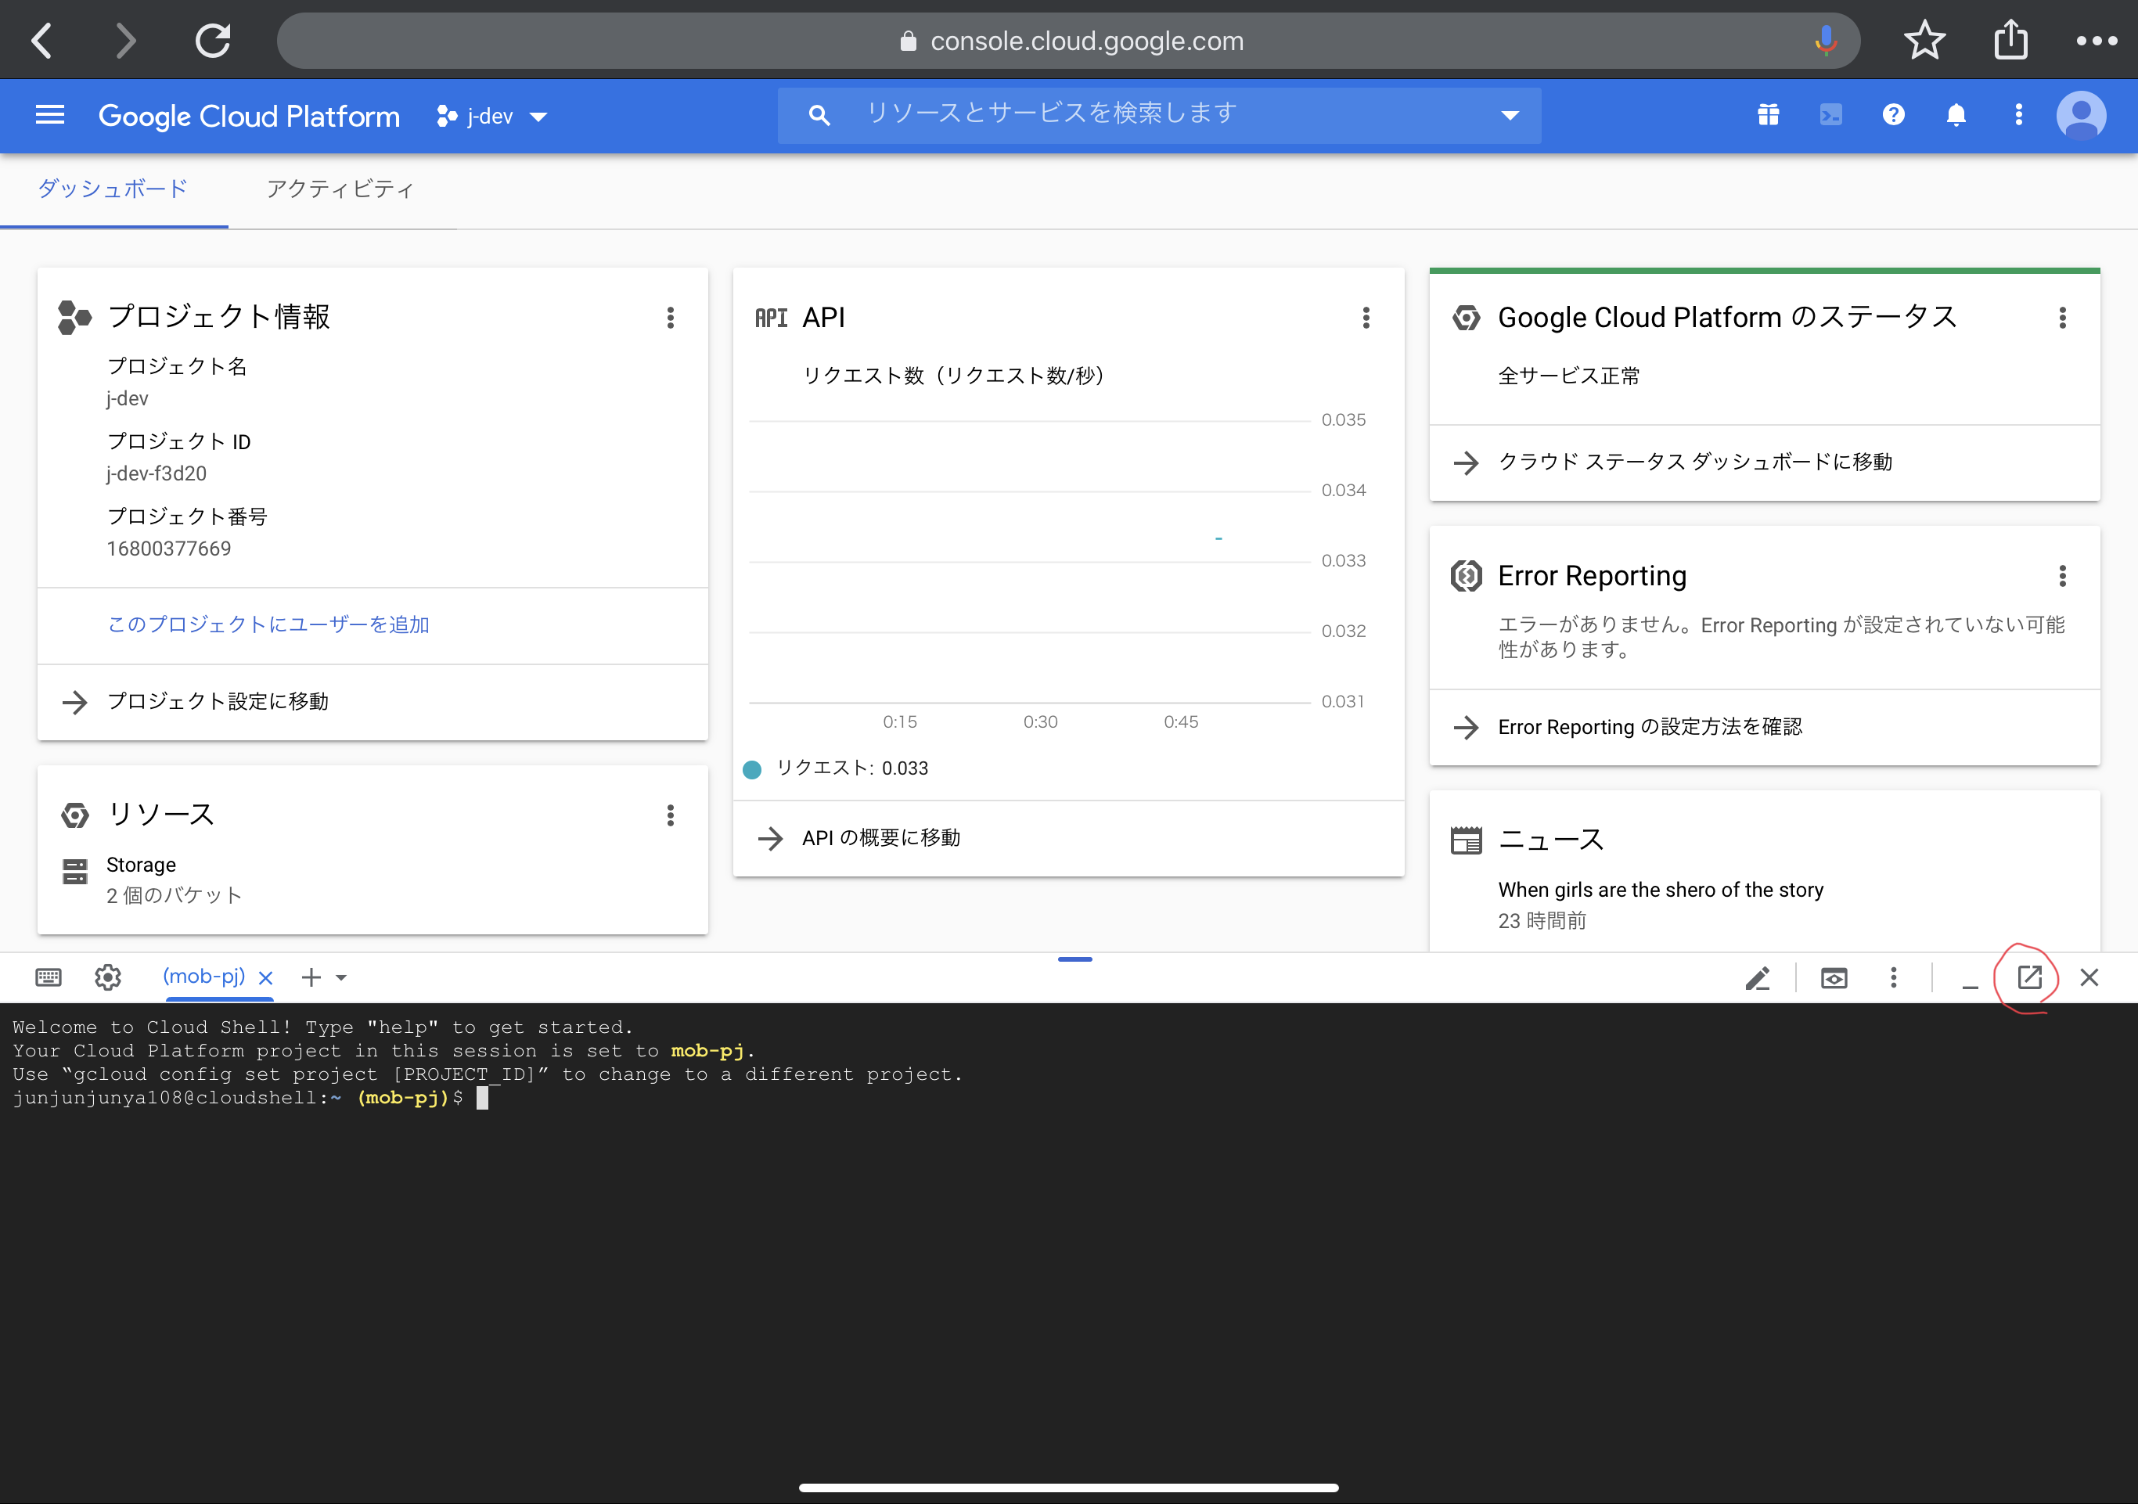Open the gift free trial icon
Image resolution: width=2138 pixels, height=1504 pixels.
point(1767,116)
